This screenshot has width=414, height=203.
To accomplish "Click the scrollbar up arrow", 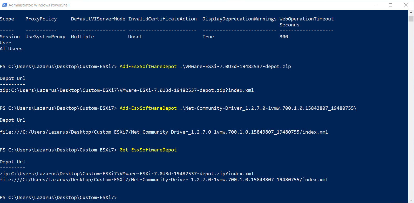I will (x=411, y=12).
